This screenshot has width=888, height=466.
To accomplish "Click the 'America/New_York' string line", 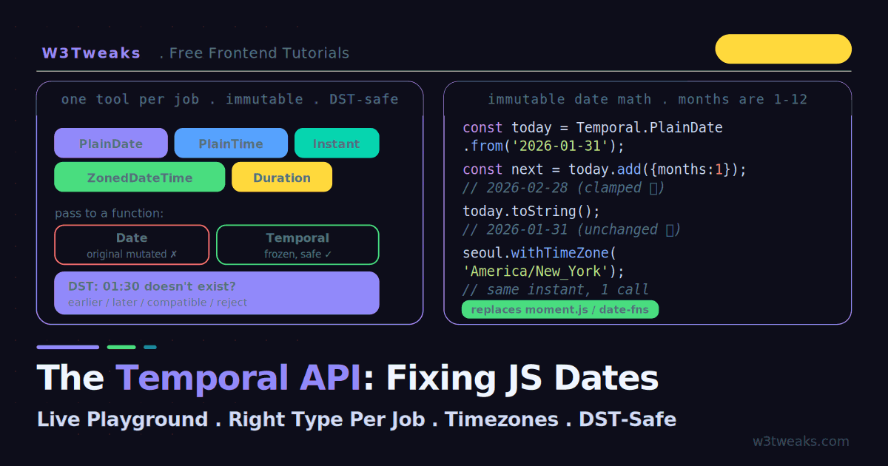I will point(544,271).
